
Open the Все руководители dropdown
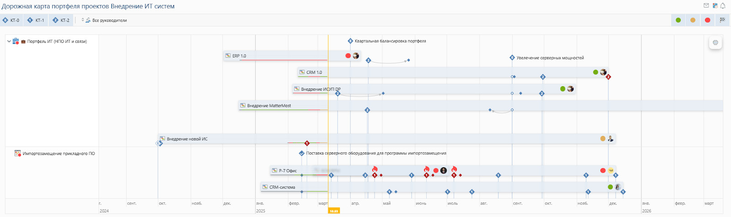pyautogui.click(x=105, y=20)
